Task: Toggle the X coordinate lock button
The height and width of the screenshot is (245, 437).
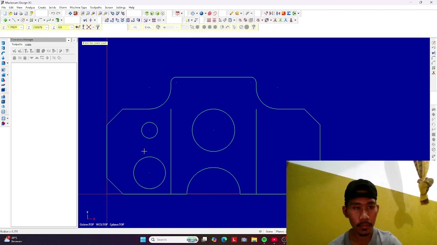Action: coord(3,27)
